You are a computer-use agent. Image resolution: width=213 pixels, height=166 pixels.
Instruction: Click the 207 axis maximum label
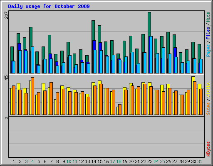pyautogui.click(x=6, y=15)
